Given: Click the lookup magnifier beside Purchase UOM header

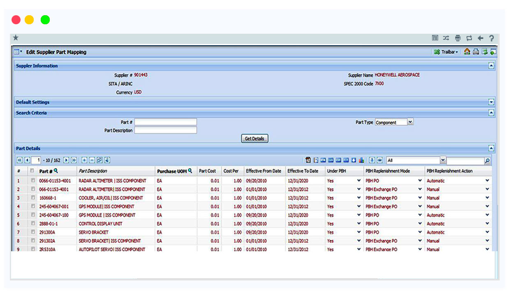Looking at the screenshot, I should [x=190, y=171].
